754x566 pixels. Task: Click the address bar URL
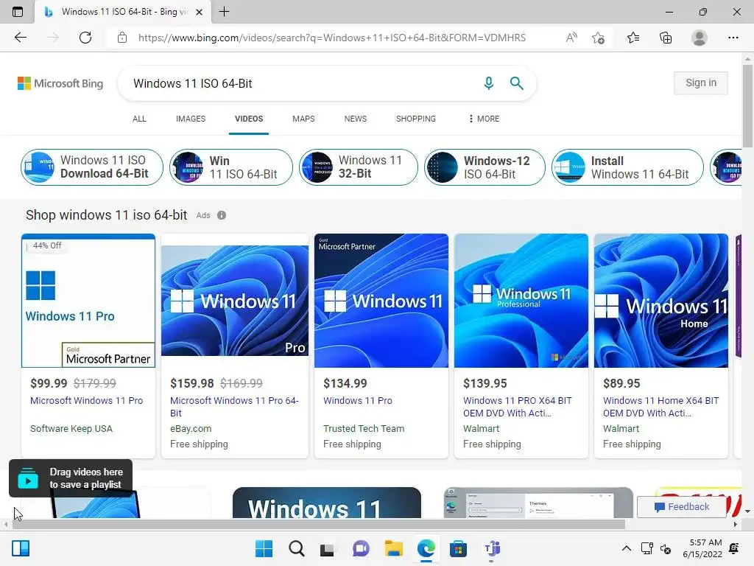click(332, 38)
